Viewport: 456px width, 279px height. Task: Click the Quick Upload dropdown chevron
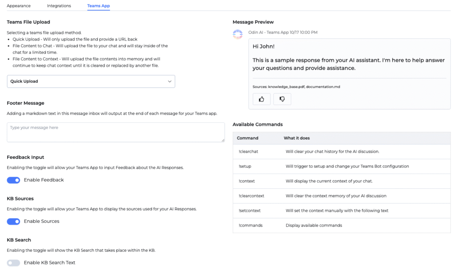click(170, 81)
